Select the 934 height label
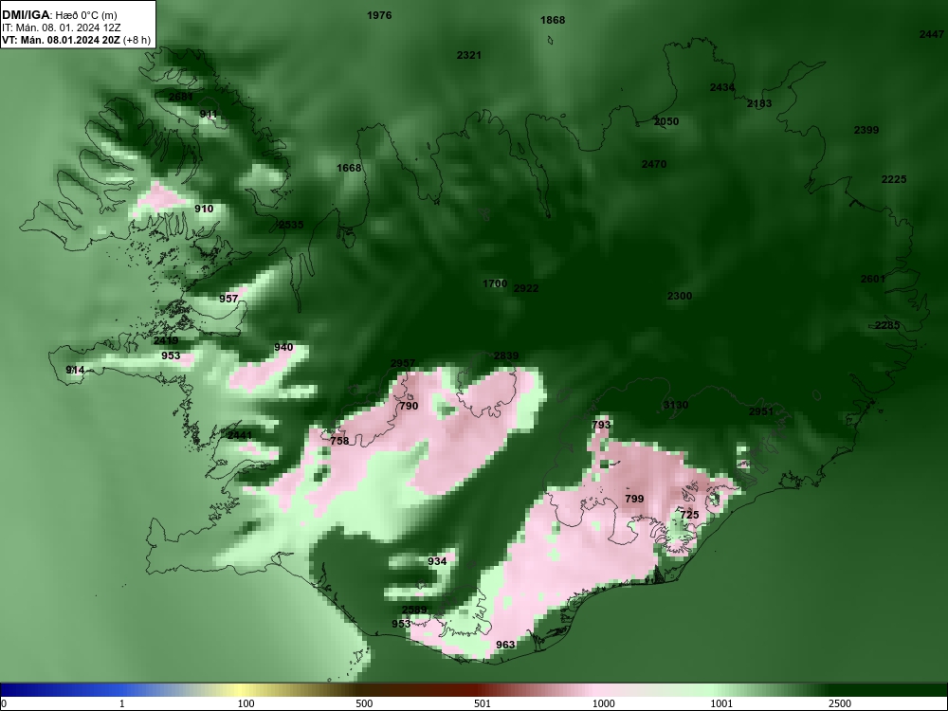This screenshot has width=948, height=711. coord(437,561)
